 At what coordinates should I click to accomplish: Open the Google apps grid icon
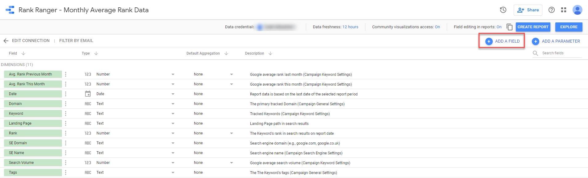tap(564, 10)
